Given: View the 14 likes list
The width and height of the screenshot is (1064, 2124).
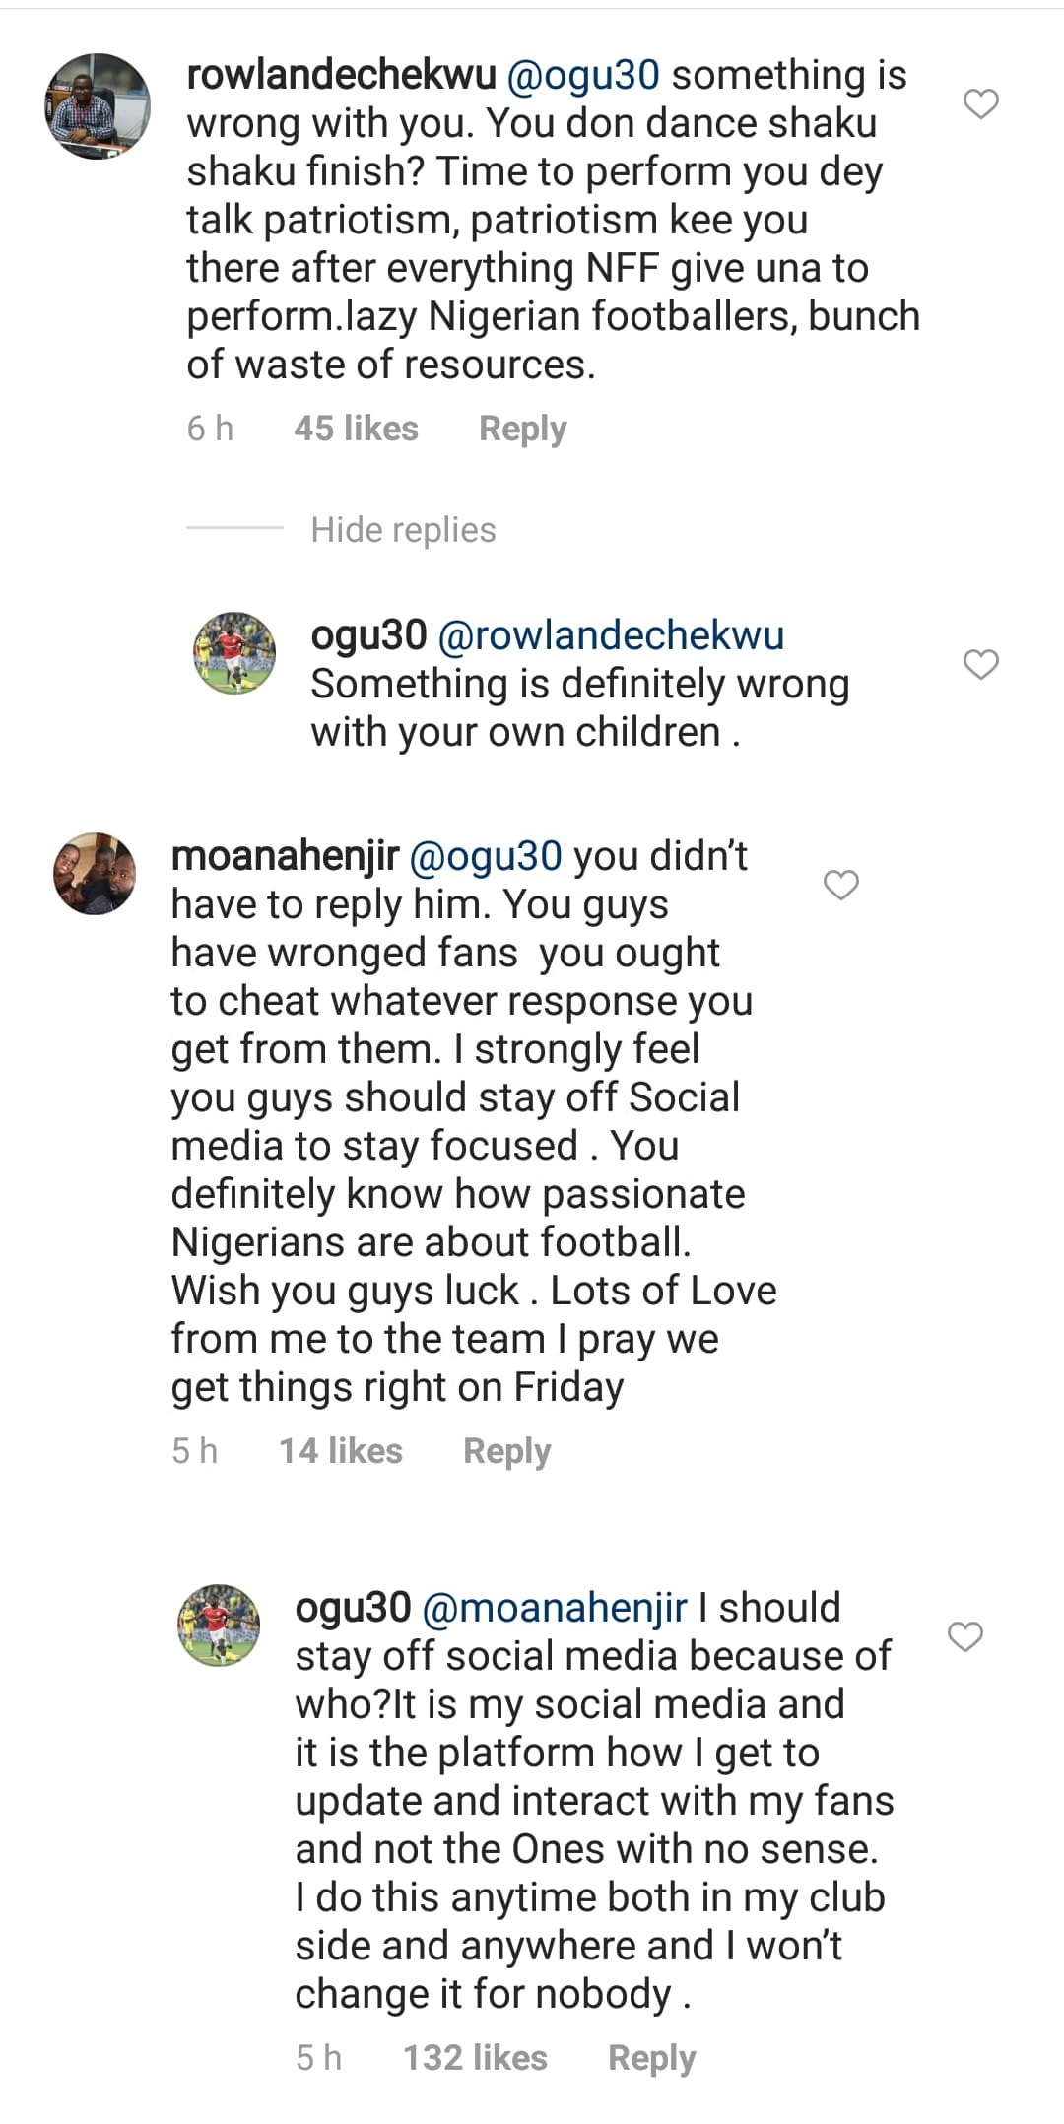Looking at the screenshot, I should click(340, 1451).
